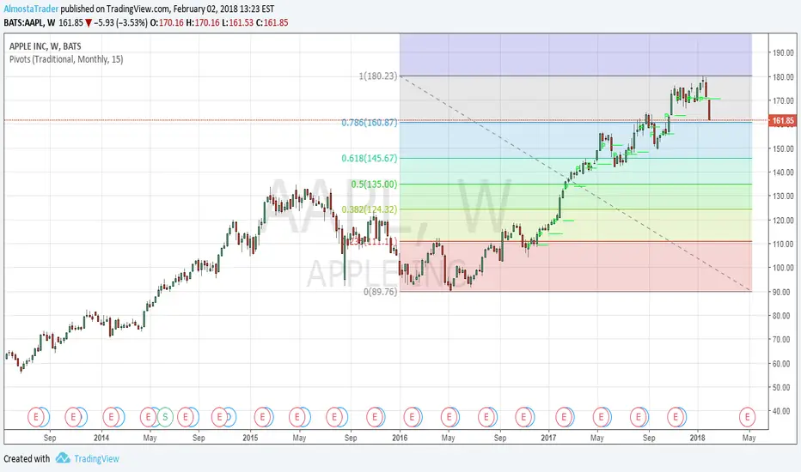Click earnings marker above May 2015 label
Screen dimensions: 801x472
coord(297,417)
